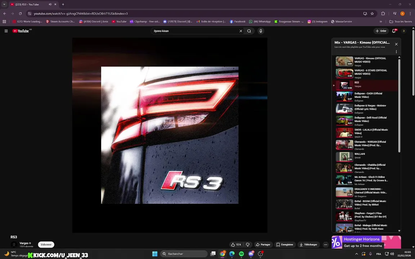
Task: Click the browser address bar URL
Action: click(81, 13)
